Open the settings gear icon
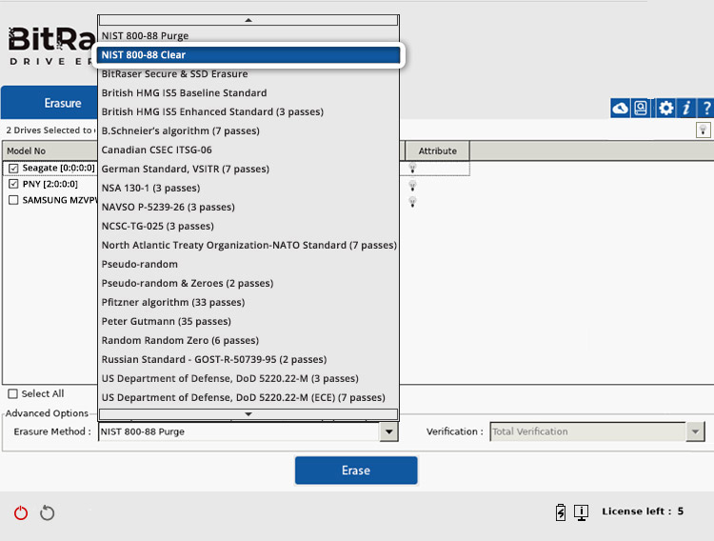The image size is (714, 541). click(x=665, y=108)
